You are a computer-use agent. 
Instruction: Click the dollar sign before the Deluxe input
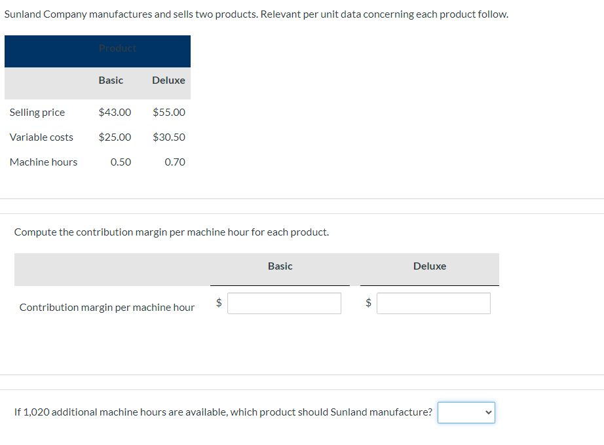click(369, 302)
